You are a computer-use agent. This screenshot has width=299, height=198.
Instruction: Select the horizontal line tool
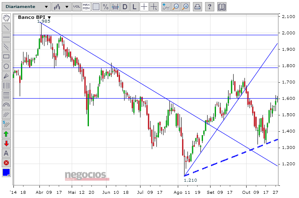click(x=6, y=37)
